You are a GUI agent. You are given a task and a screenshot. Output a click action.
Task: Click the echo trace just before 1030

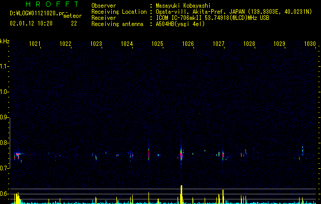[303, 151]
